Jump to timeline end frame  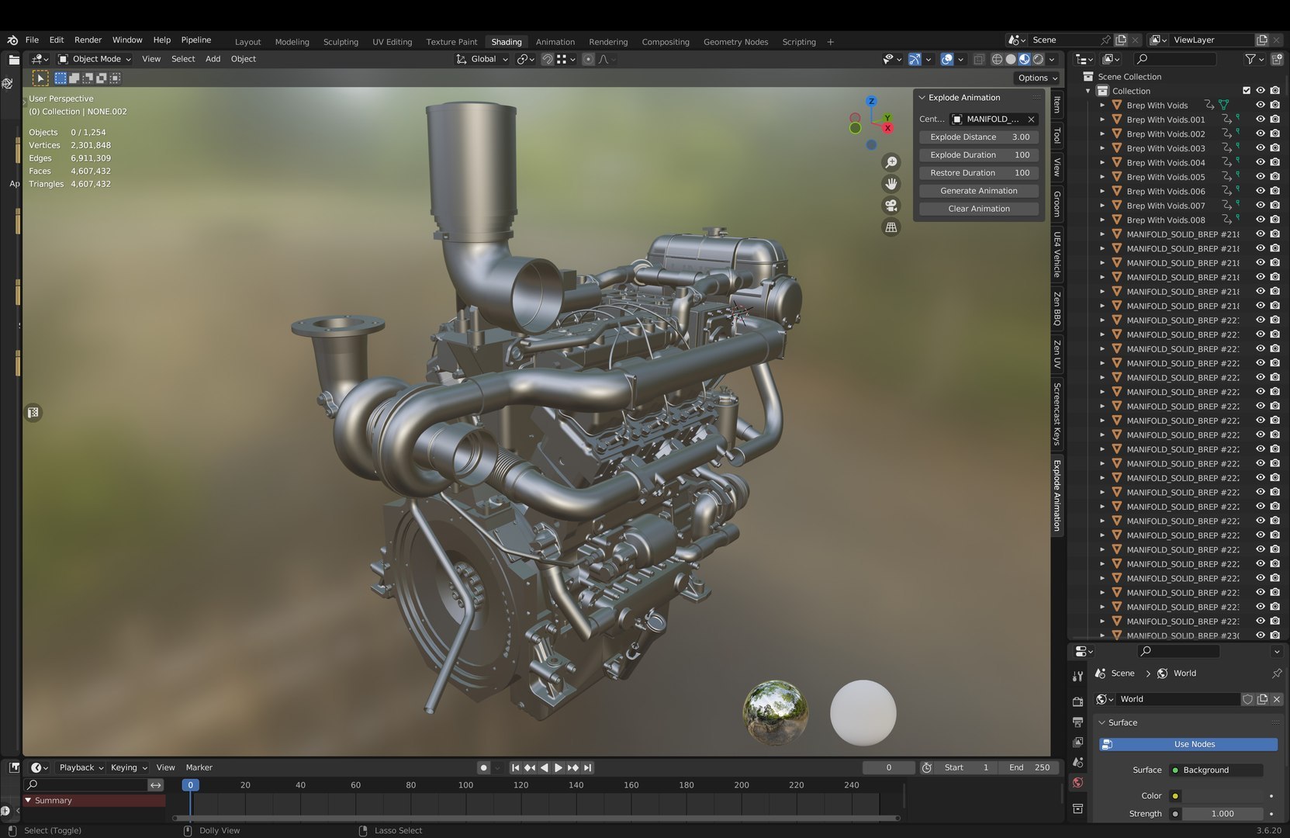[587, 767]
